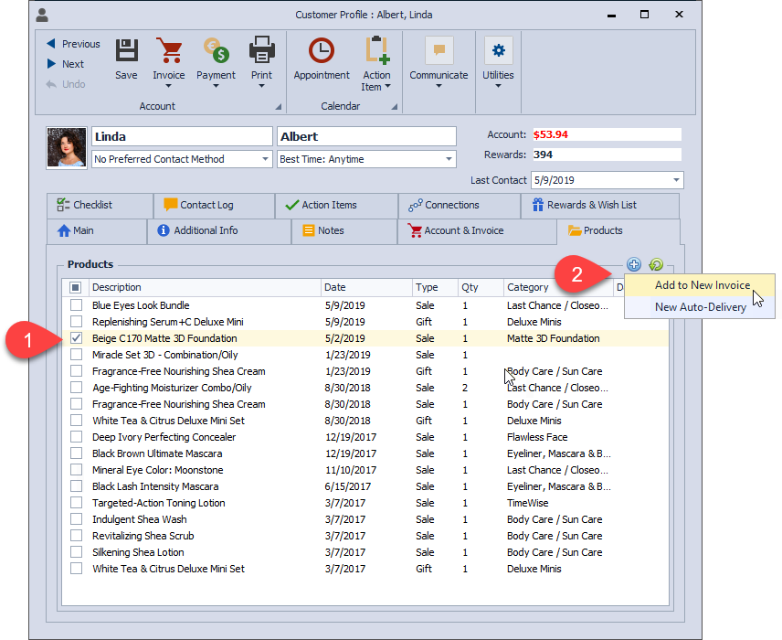
Task: Uncheck the Beige C170 Matte 3D Foundation checkbox
Action: coord(76,338)
